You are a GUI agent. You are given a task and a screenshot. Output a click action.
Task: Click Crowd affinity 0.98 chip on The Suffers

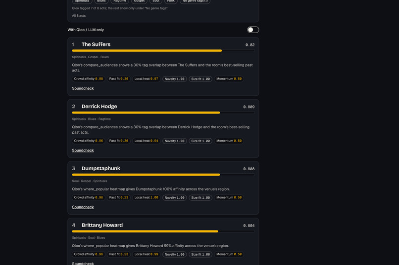[89, 79]
